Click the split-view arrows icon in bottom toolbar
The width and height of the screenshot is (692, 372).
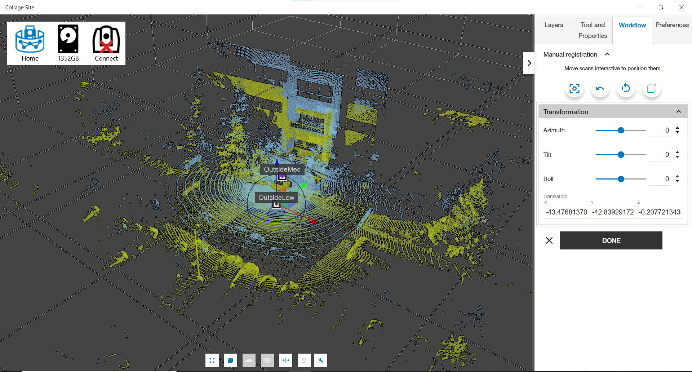286,360
